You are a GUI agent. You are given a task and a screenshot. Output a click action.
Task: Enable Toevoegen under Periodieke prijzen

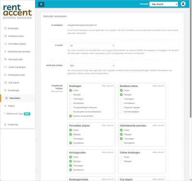click(x=71, y=139)
